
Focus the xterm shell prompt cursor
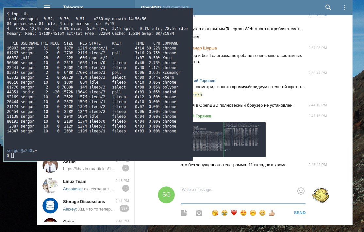12,156
